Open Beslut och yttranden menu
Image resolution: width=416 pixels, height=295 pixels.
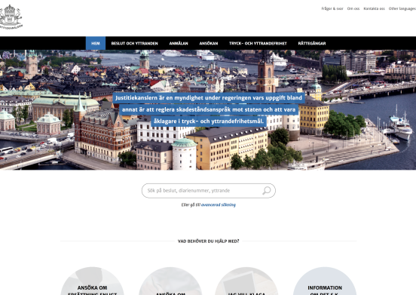pyautogui.click(x=134, y=43)
